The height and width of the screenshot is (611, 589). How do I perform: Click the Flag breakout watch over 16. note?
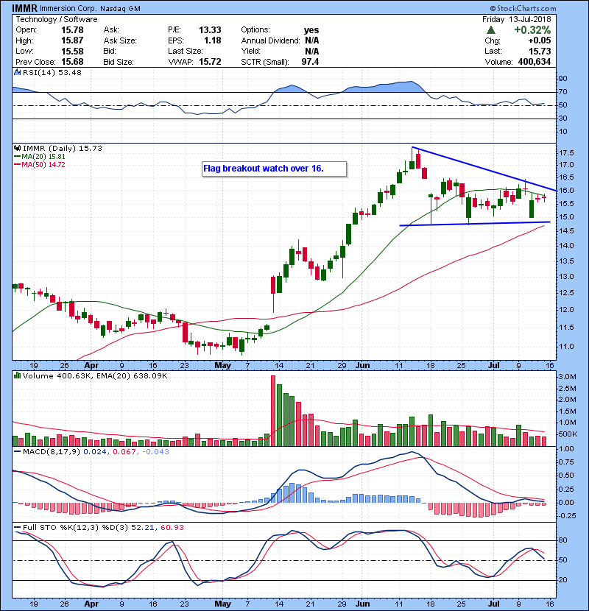pyautogui.click(x=275, y=169)
